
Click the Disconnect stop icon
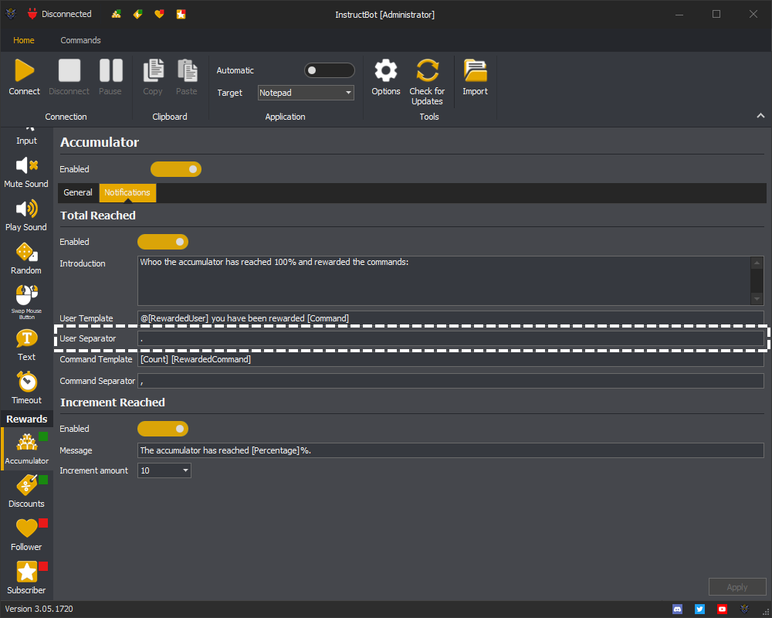69,70
